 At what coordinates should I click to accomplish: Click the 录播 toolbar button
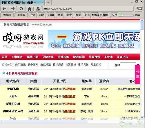click(x=60, y=15)
